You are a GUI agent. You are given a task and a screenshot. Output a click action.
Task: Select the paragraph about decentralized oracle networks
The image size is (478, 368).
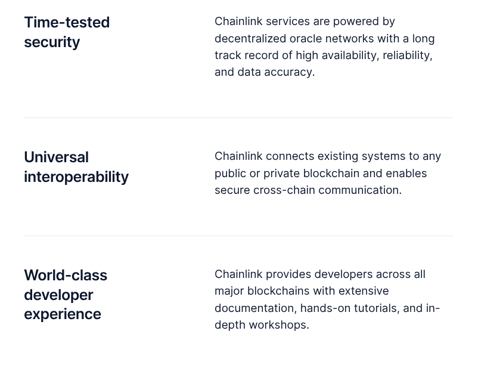point(325,47)
